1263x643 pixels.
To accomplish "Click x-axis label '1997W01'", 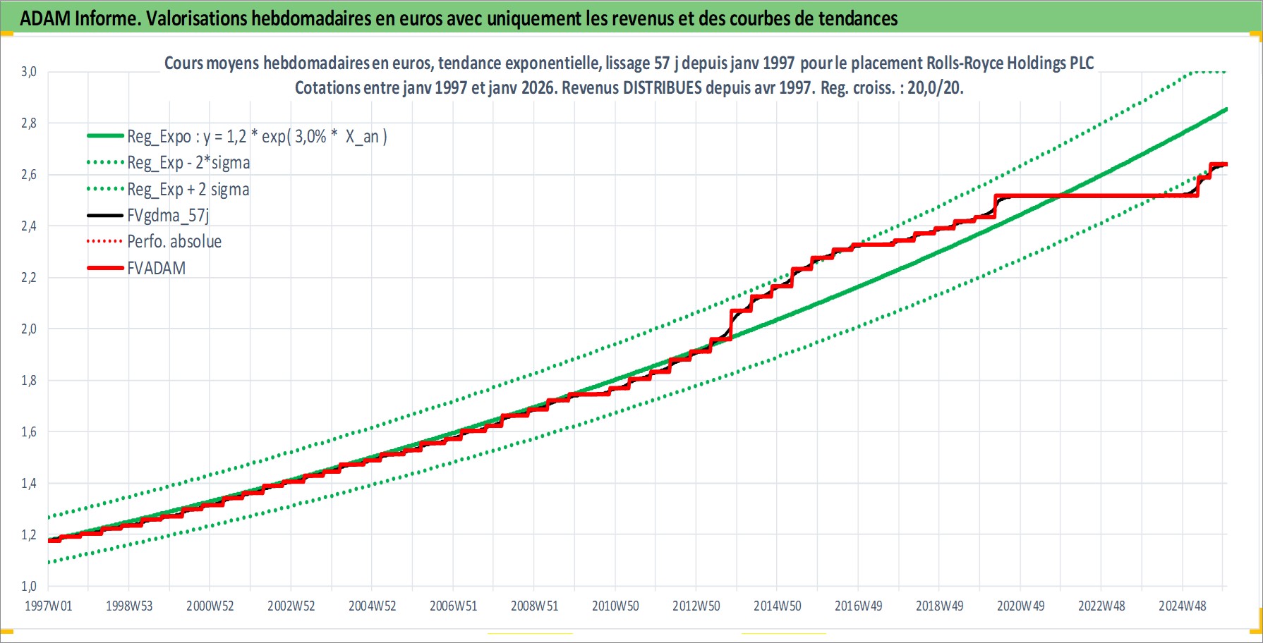I will (x=48, y=606).
